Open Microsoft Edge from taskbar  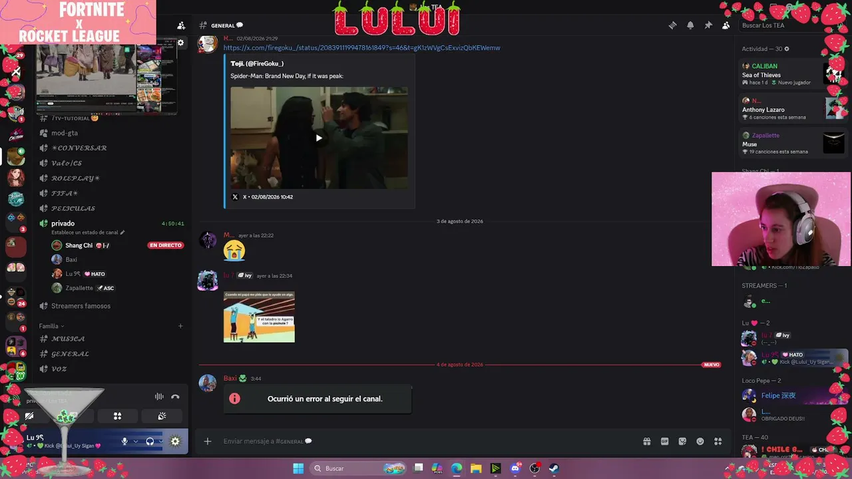click(x=457, y=468)
